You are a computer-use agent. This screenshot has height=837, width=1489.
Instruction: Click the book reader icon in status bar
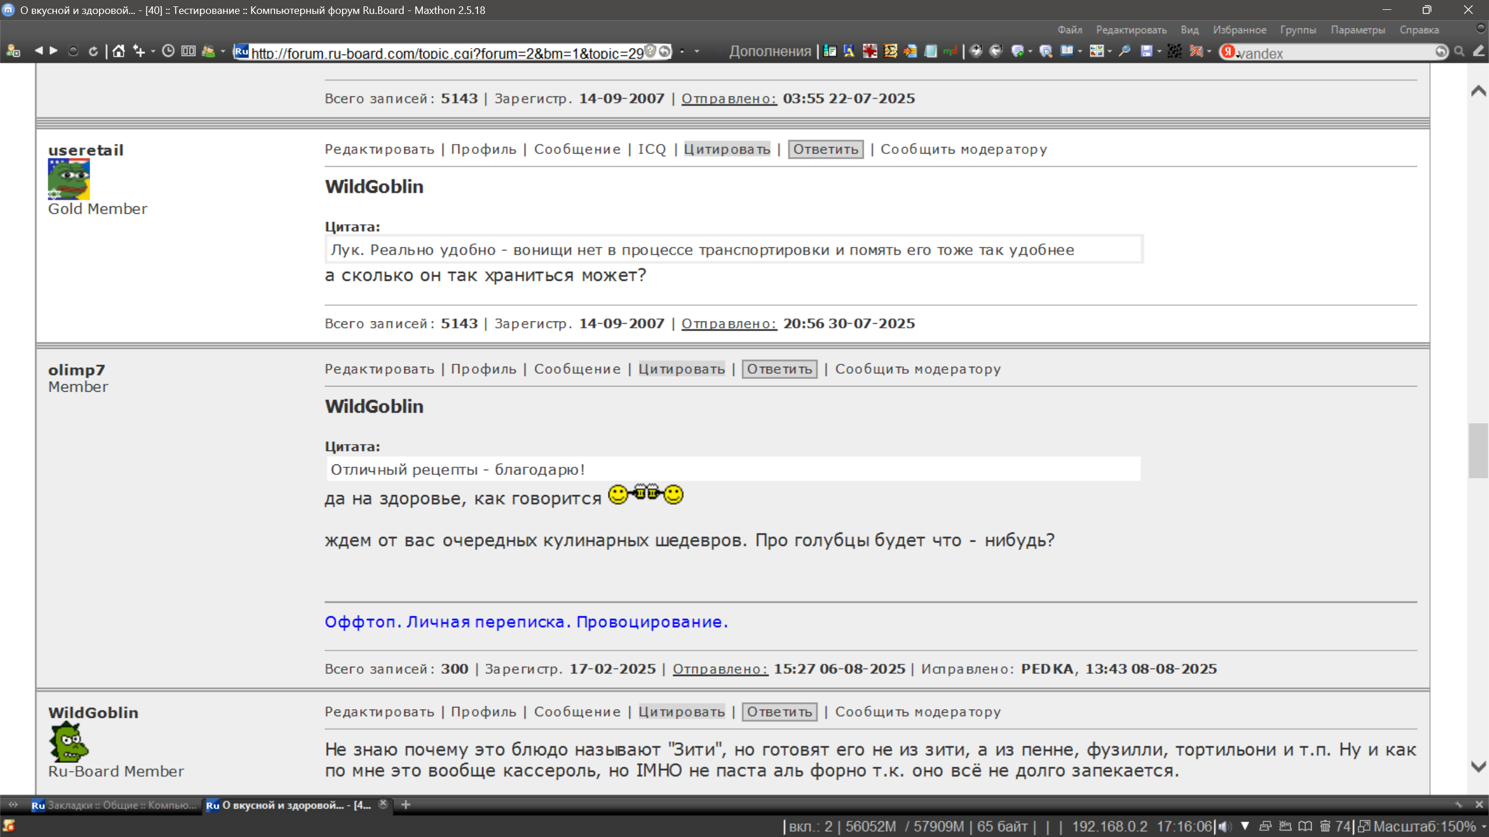coord(1305,826)
